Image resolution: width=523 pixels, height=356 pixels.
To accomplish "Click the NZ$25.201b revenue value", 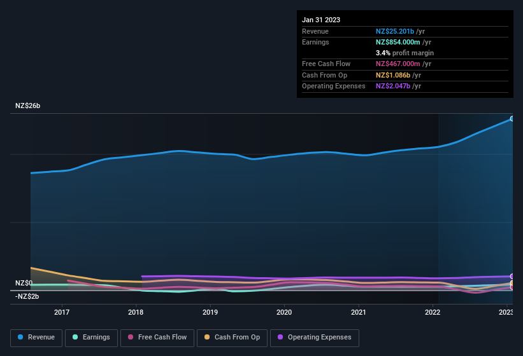I will click(x=395, y=31).
